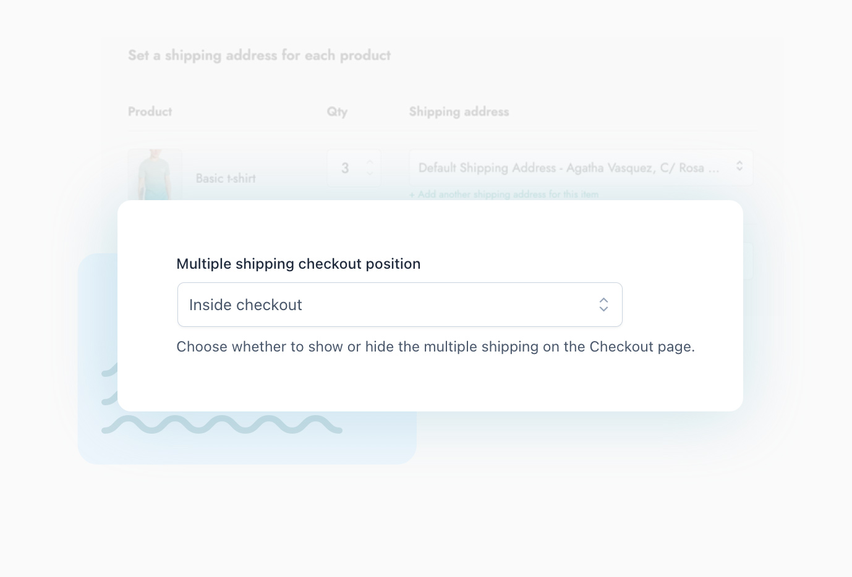Click the up arrow to increase quantity
The height and width of the screenshot is (577, 852).
[x=370, y=162]
